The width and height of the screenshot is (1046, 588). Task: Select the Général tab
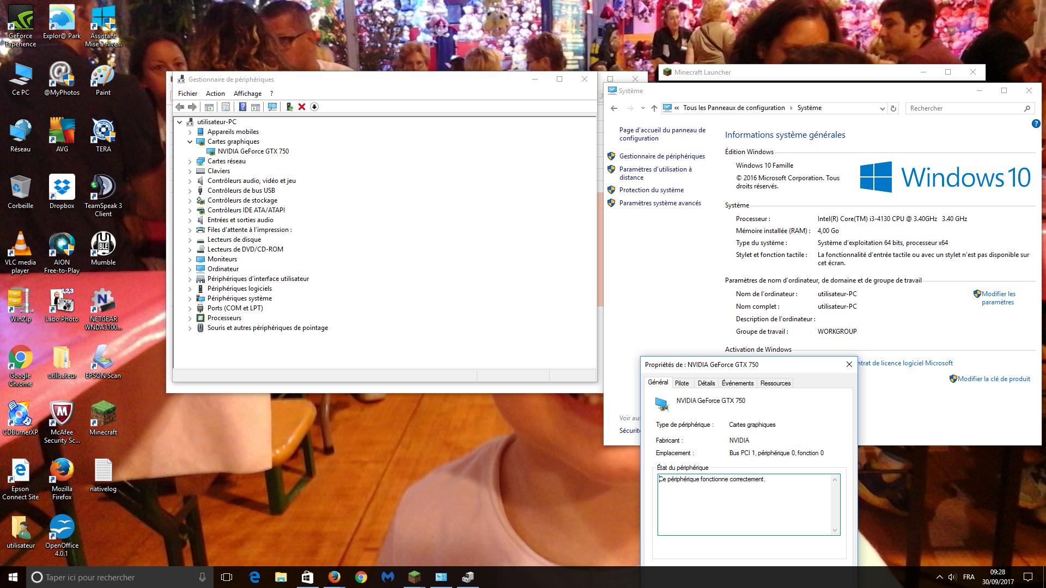(x=658, y=382)
